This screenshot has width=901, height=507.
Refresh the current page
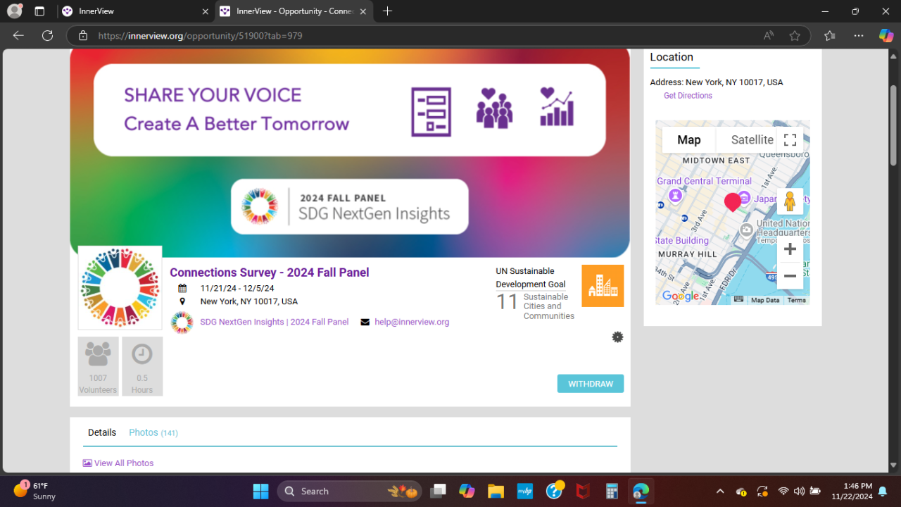click(x=47, y=35)
